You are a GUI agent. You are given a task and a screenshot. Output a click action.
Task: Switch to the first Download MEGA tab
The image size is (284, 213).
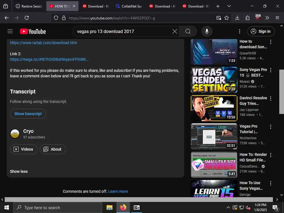point(96,6)
